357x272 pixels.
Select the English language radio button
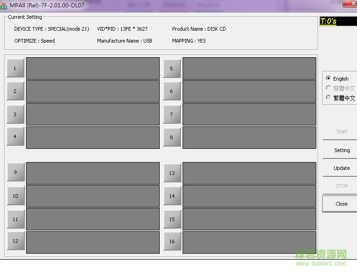(328, 79)
